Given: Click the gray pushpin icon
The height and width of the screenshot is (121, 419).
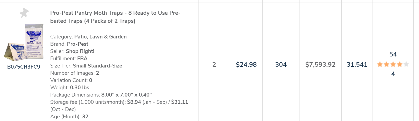Looking at the screenshot, I should 24,13.
